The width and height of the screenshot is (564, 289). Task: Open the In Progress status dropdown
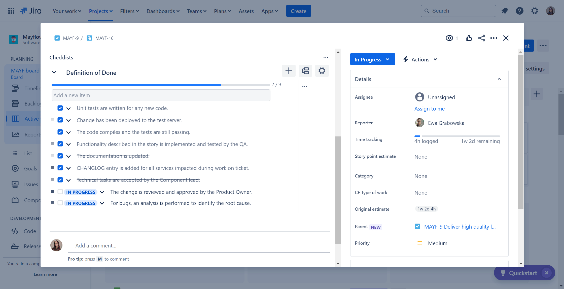(x=372, y=59)
